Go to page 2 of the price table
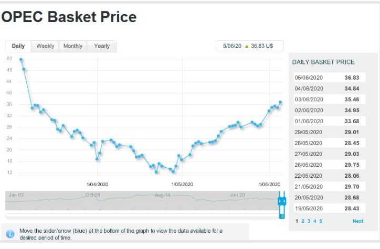The image size is (380, 249). pos(302,221)
